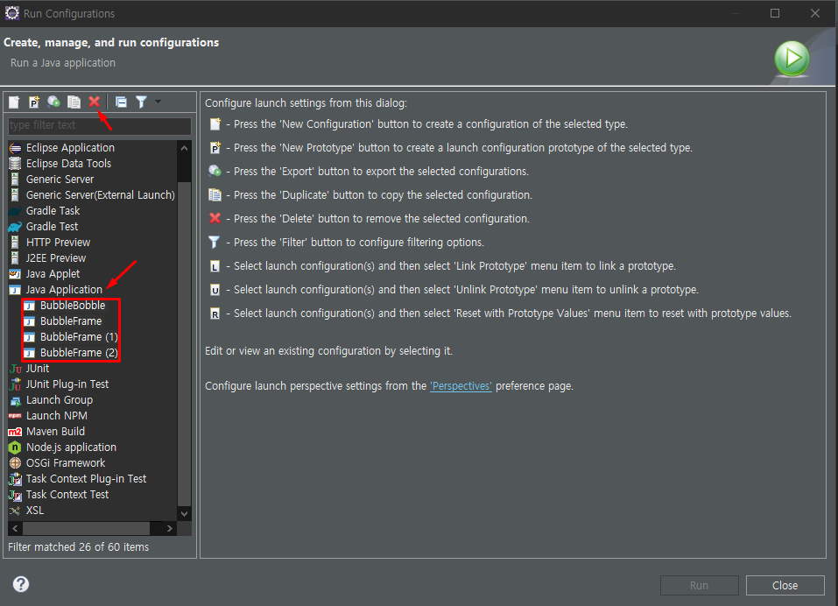Select Generic Server(External Launch) entry
Screen dimensions: 838x606
[101, 195]
